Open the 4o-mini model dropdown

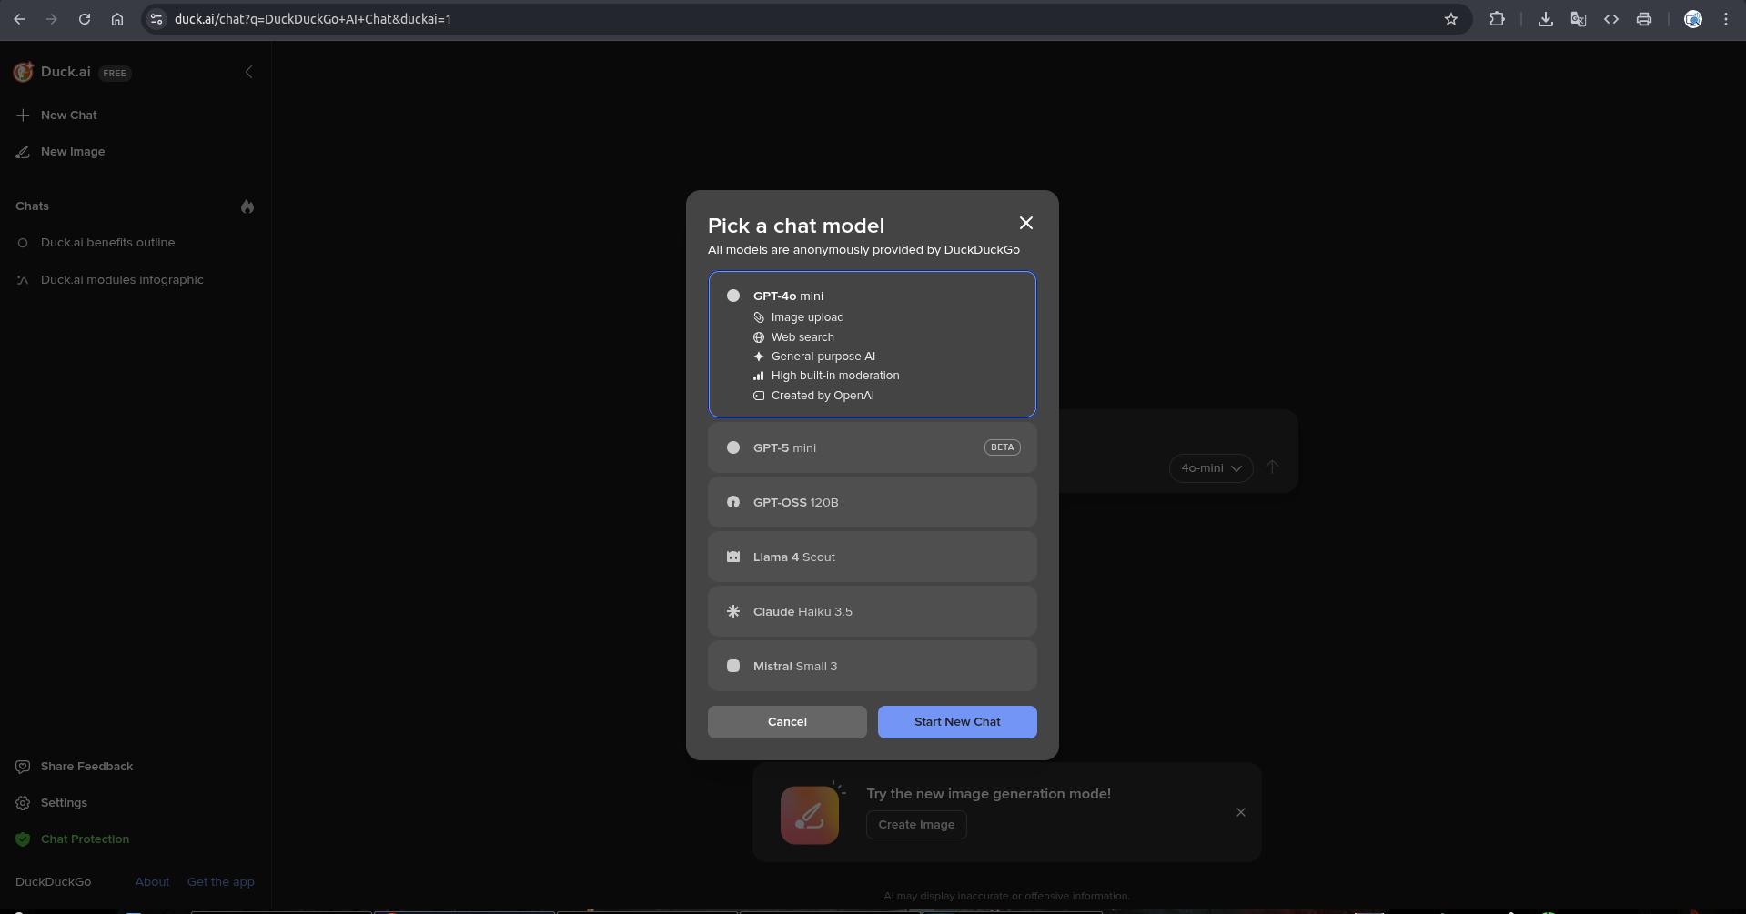tap(1210, 468)
